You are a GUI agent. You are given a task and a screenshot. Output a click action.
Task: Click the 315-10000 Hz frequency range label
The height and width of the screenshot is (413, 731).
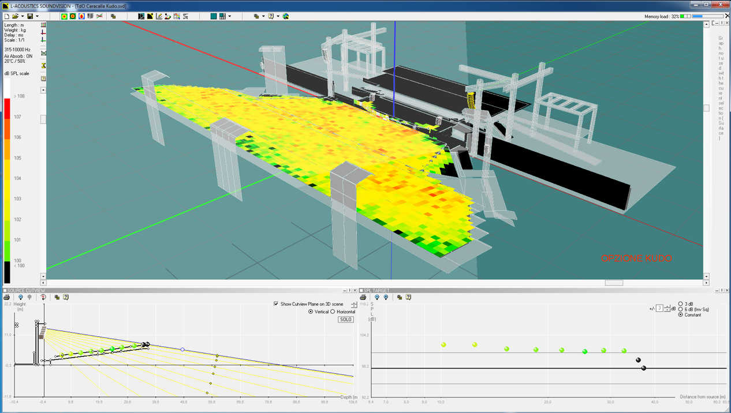[x=18, y=50]
